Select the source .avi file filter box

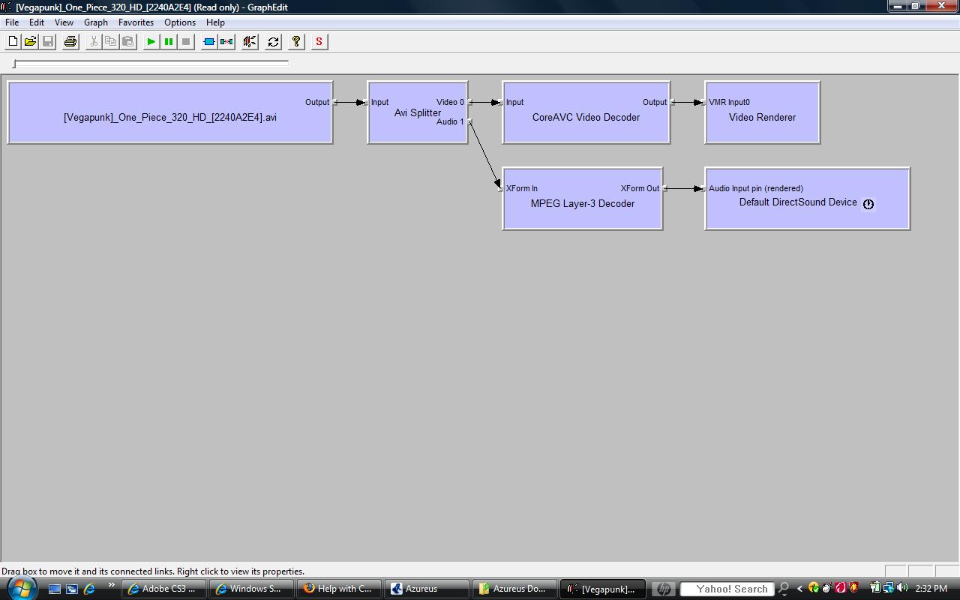[x=170, y=112]
